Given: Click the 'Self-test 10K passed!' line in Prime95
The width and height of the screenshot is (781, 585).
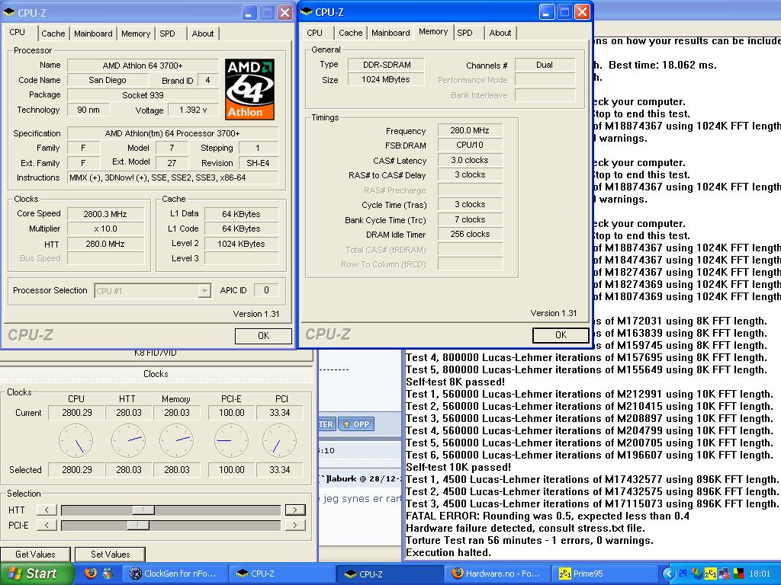Looking at the screenshot, I should tap(458, 467).
